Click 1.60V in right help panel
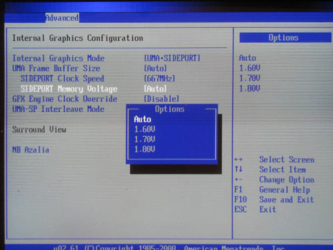333x250 pixels. (x=250, y=68)
